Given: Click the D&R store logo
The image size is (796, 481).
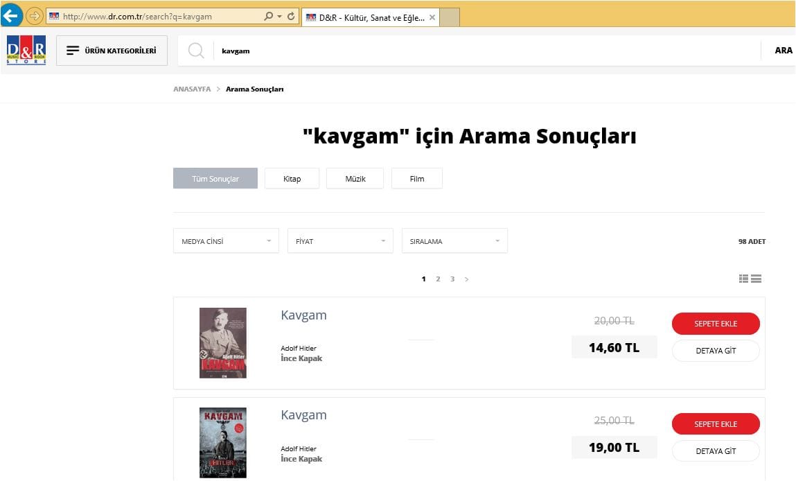Looking at the screenshot, I should click(26, 50).
